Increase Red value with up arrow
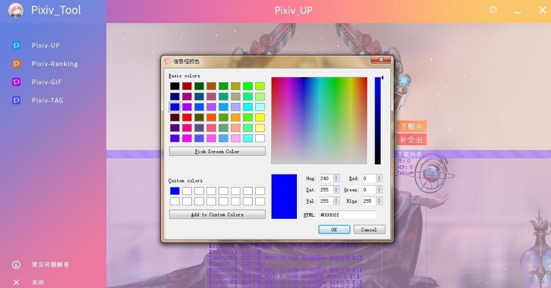The width and height of the screenshot is (551, 288). (x=379, y=177)
